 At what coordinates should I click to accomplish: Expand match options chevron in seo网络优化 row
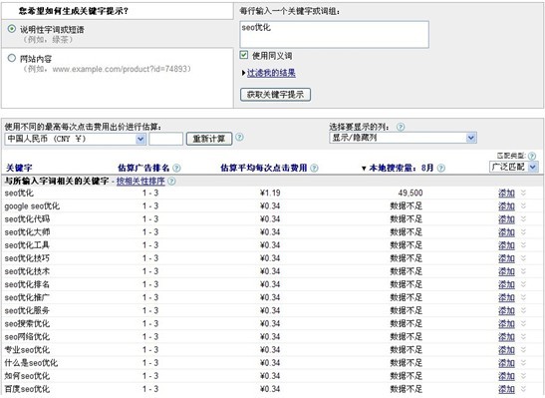523,337
